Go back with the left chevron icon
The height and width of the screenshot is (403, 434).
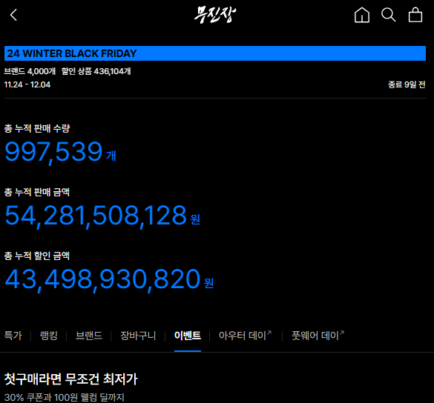(x=13, y=15)
